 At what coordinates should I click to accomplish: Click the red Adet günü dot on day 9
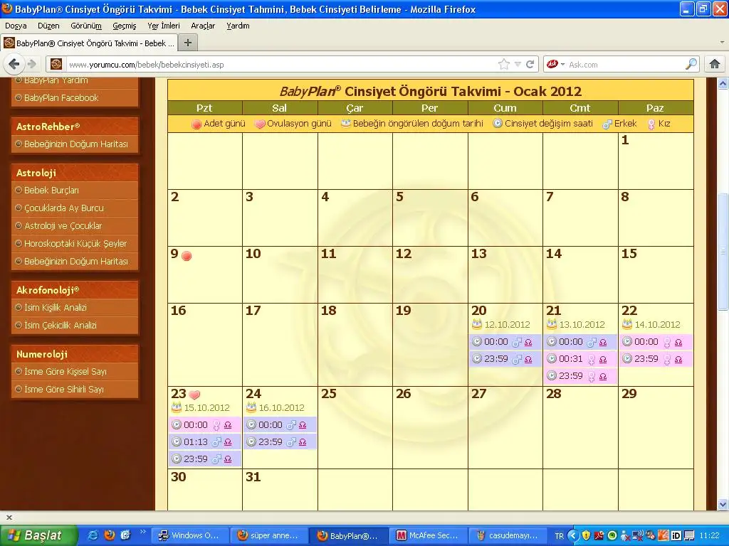click(187, 256)
